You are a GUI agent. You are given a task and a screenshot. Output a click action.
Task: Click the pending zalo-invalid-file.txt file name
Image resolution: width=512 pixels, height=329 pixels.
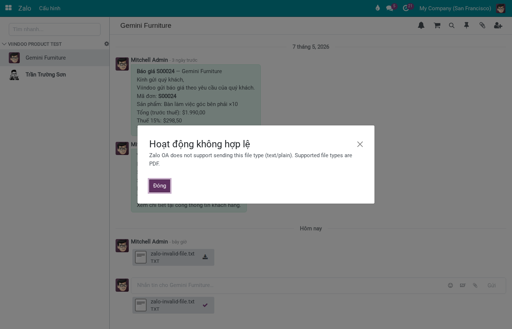click(x=173, y=302)
